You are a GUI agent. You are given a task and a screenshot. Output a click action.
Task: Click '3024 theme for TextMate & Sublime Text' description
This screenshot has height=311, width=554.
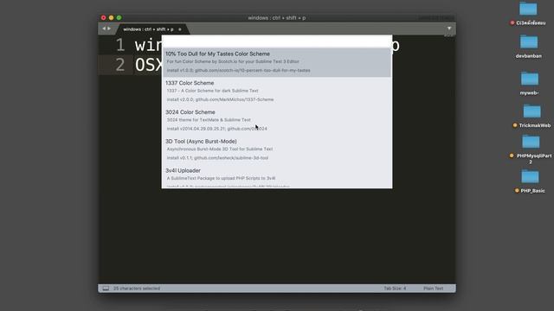pos(209,120)
